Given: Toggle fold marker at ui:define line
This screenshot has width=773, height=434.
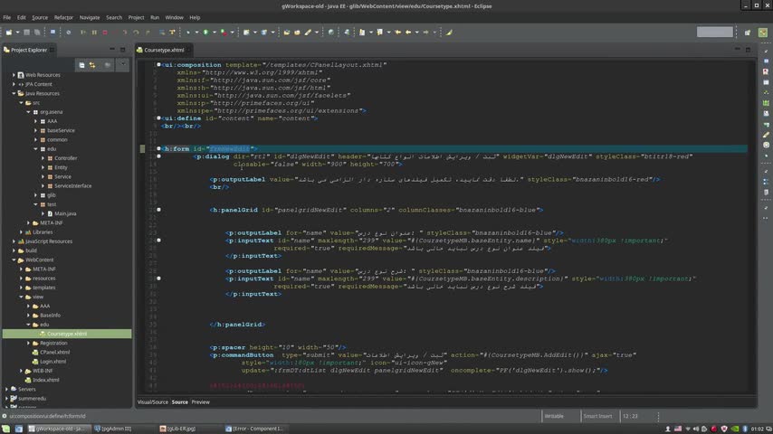Looking at the screenshot, I should [158, 118].
